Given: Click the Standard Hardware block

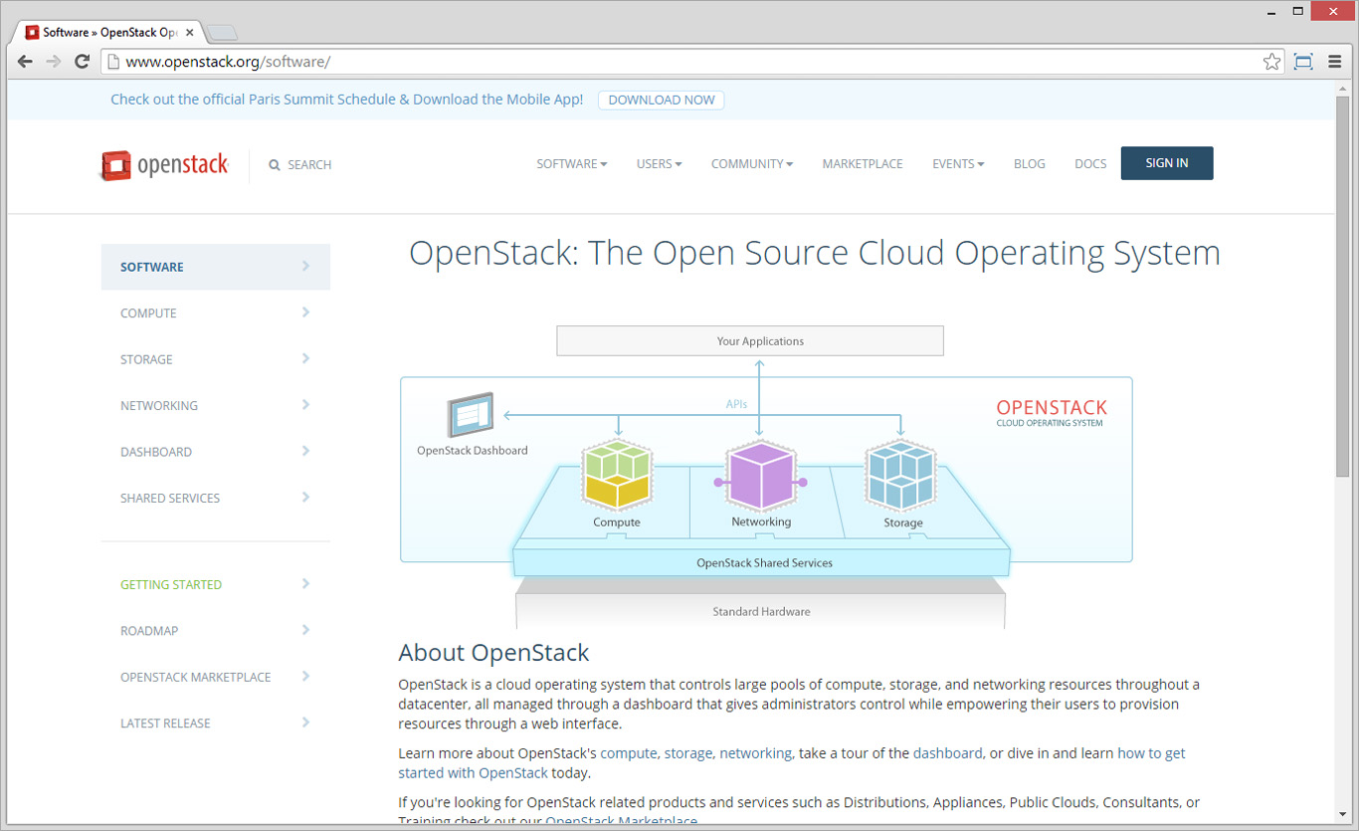Looking at the screenshot, I should point(761,611).
